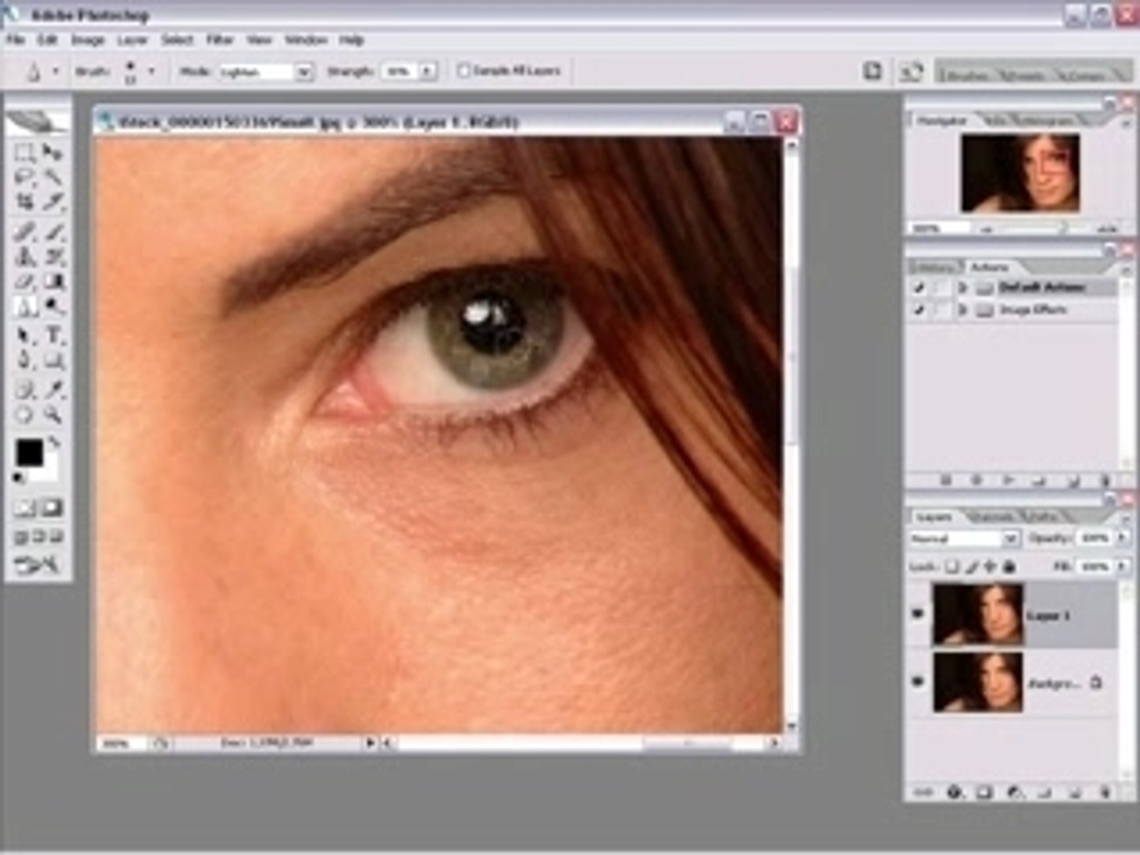This screenshot has width=1140, height=855.
Task: Open Brushes tab in palette well
Action: tap(966, 75)
